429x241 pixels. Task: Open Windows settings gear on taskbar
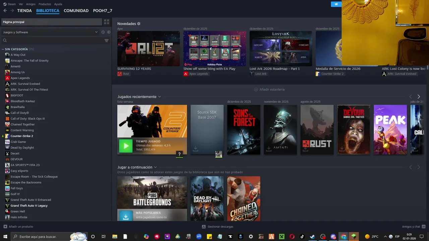[251, 236]
